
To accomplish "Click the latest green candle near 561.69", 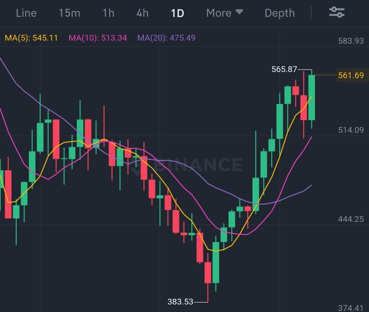I will (312, 98).
